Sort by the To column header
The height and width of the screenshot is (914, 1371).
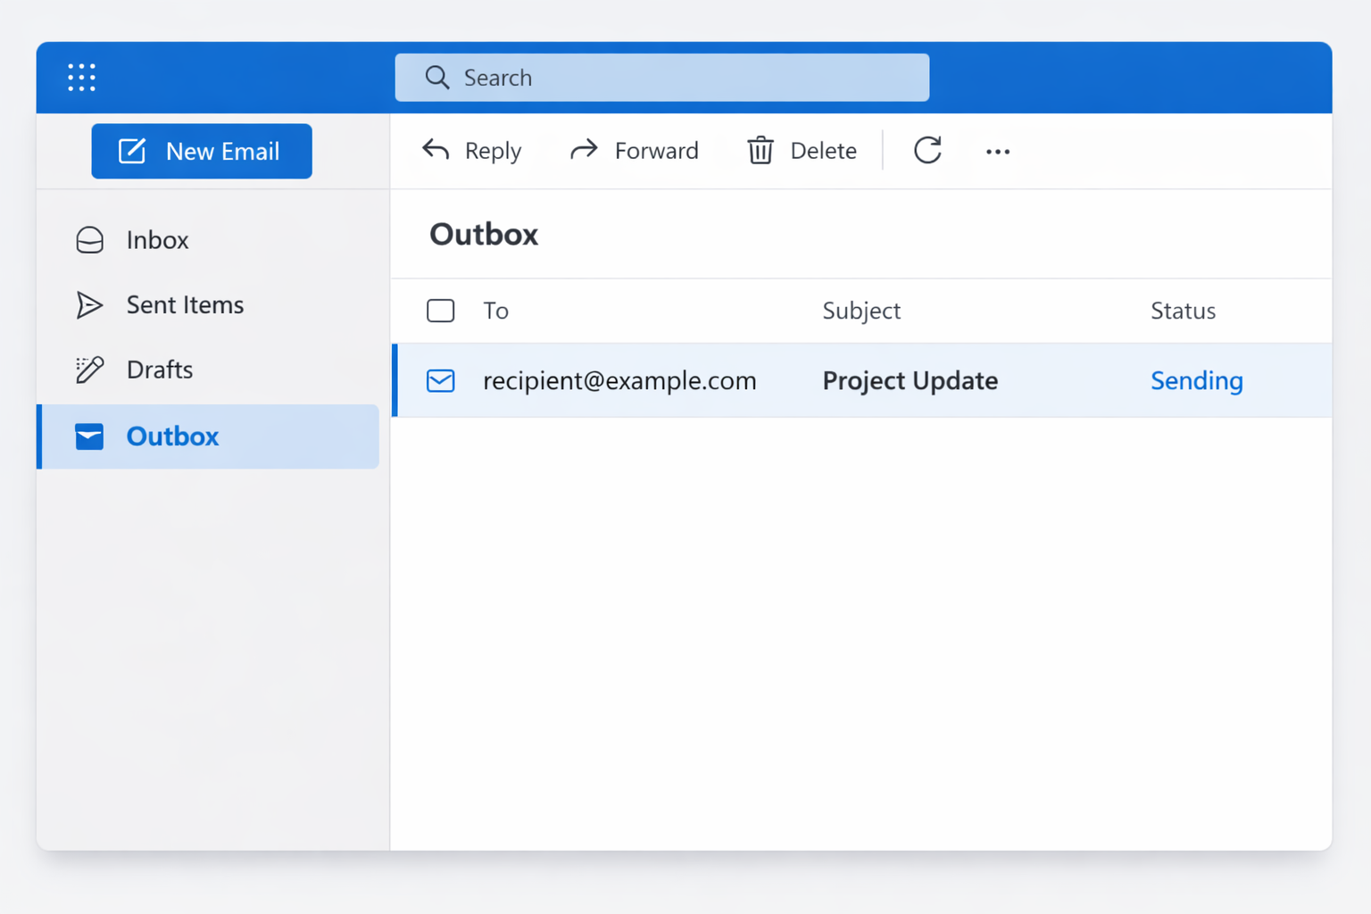[x=495, y=311]
